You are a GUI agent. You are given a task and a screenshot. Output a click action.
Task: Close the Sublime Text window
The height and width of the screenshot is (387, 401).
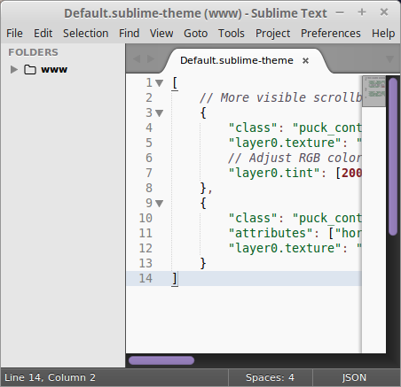pos(384,12)
